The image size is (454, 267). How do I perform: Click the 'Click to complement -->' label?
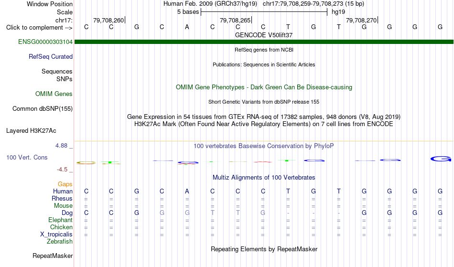click(39, 28)
